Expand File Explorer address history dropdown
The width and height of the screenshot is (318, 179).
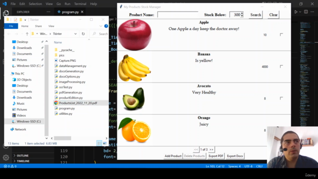76,34
